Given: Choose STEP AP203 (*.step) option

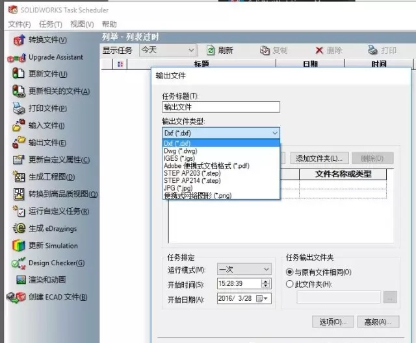Looking at the screenshot, I should click(221, 173).
